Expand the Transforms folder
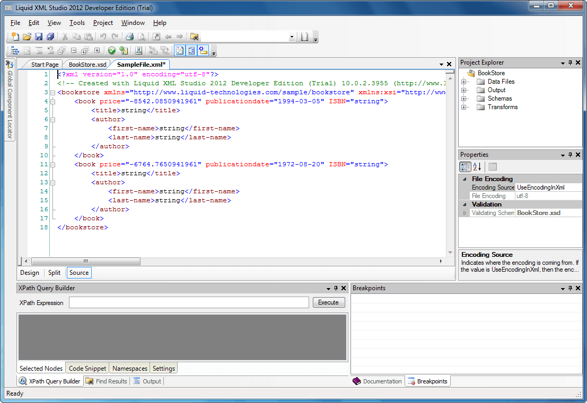587x403 pixels. (463, 108)
